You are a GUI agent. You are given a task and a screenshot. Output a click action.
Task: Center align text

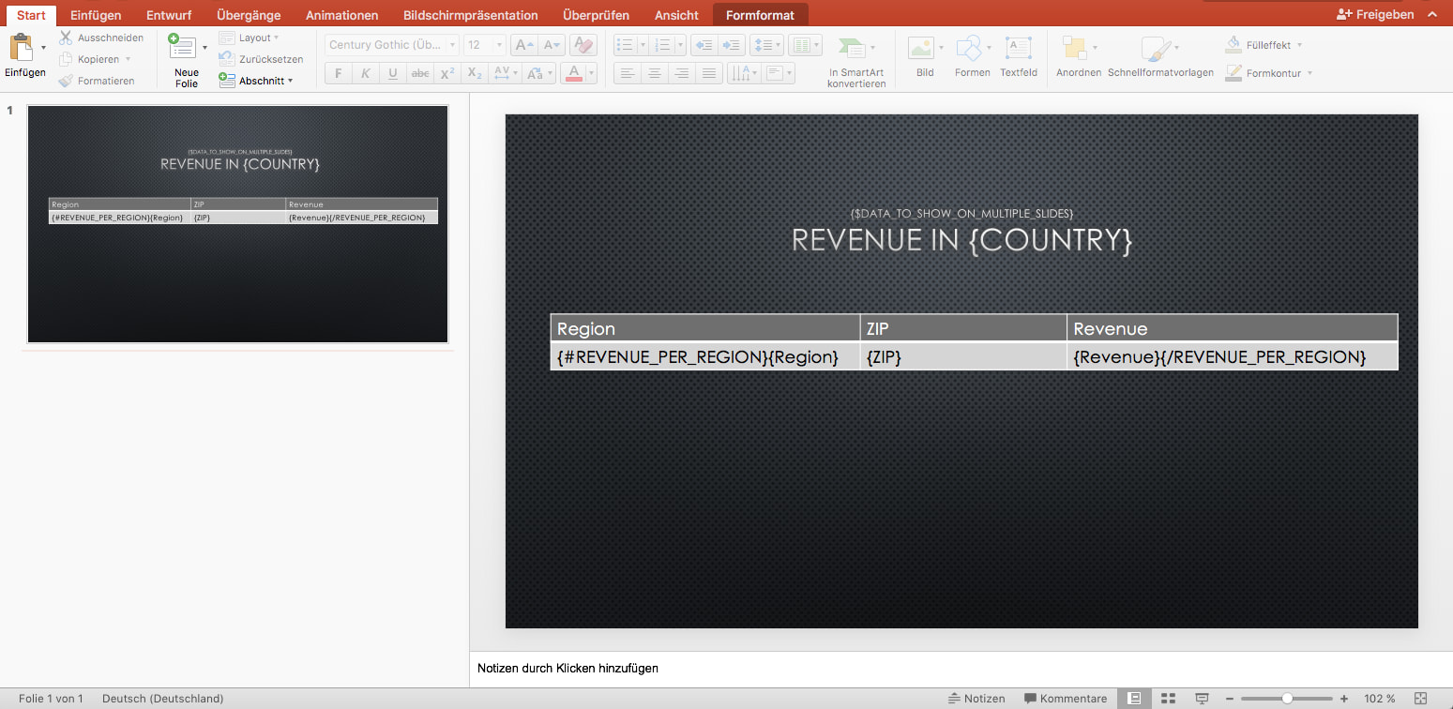[655, 73]
